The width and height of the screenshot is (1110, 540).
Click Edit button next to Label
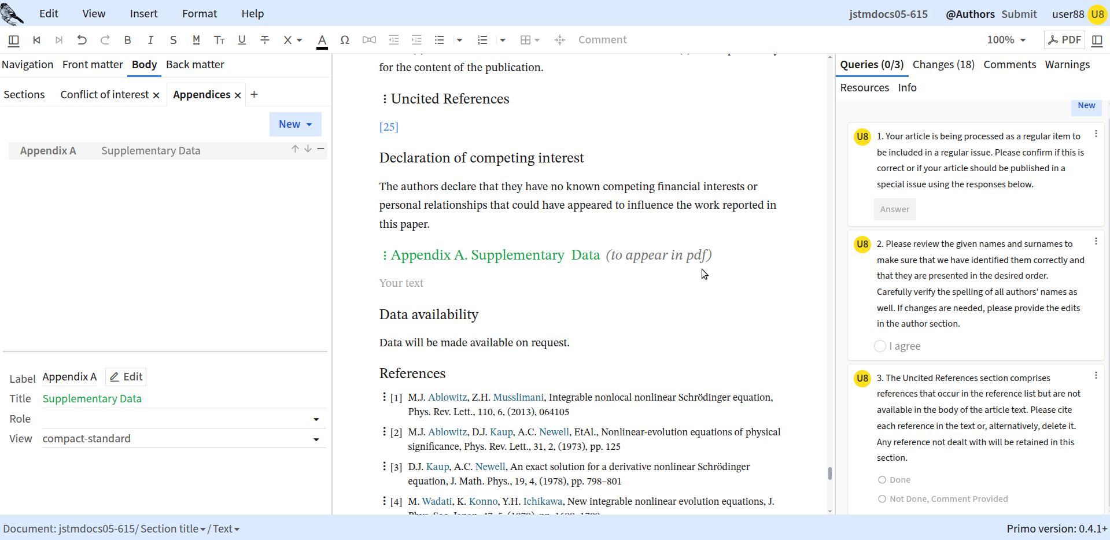click(126, 377)
